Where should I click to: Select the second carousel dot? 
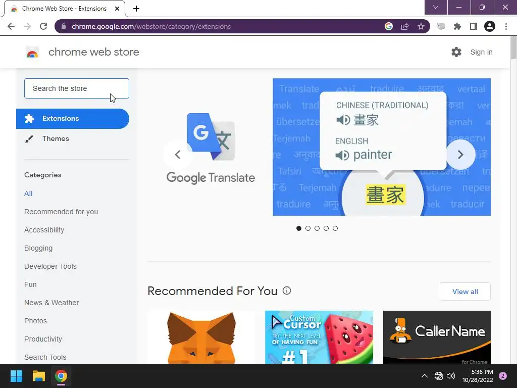pyautogui.click(x=308, y=228)
